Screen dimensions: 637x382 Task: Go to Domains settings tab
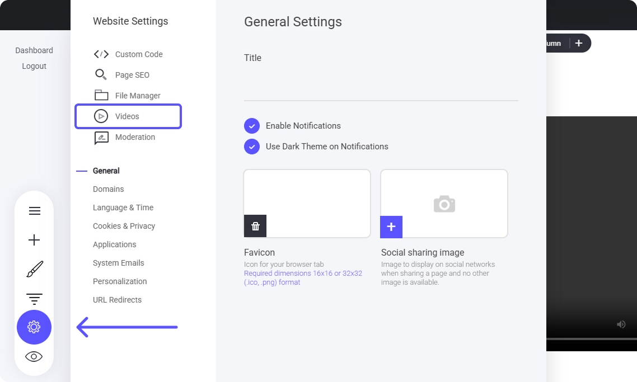(109, 189)
